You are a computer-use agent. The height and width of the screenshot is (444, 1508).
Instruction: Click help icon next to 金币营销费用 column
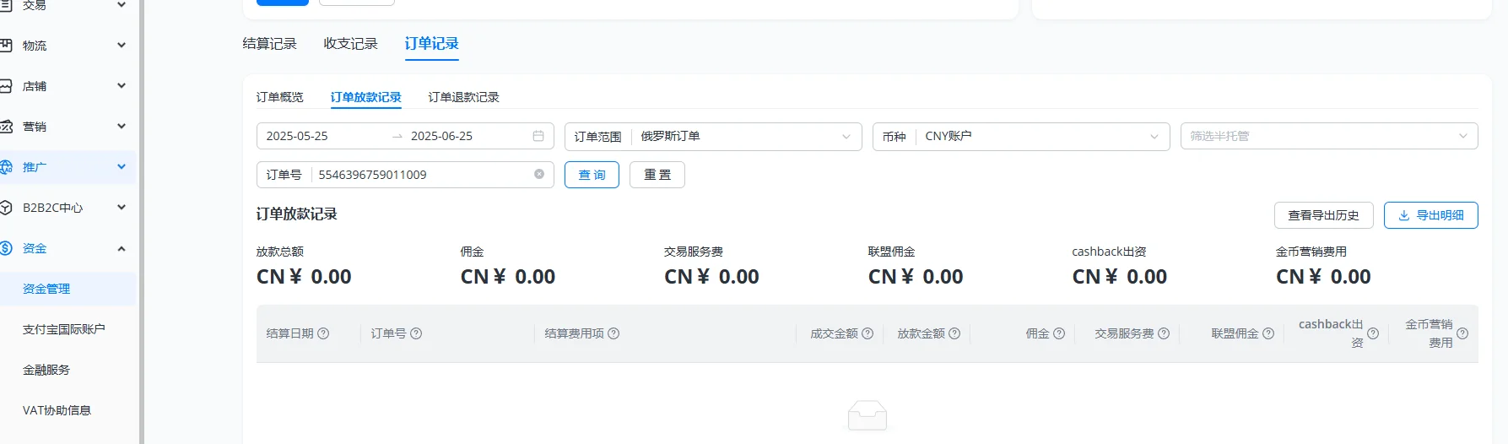coord(1462,333)
